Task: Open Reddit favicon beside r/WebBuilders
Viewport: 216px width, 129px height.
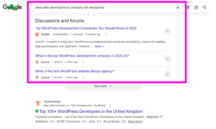Action: point(37,35)
